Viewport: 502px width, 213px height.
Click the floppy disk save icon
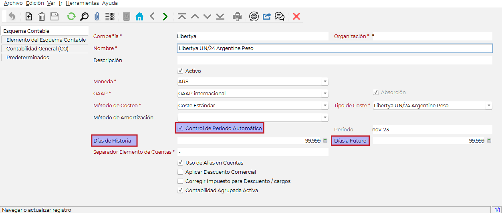coord(54,16)
